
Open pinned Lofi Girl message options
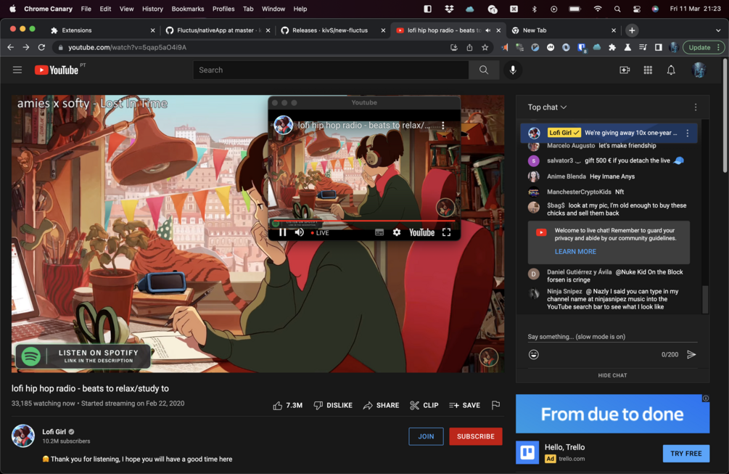(688, 133)
